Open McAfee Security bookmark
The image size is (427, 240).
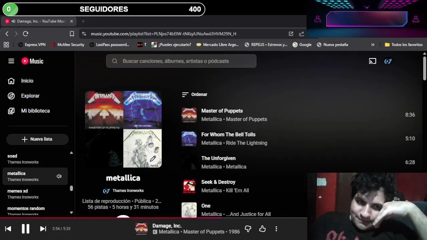pos(67,45)
